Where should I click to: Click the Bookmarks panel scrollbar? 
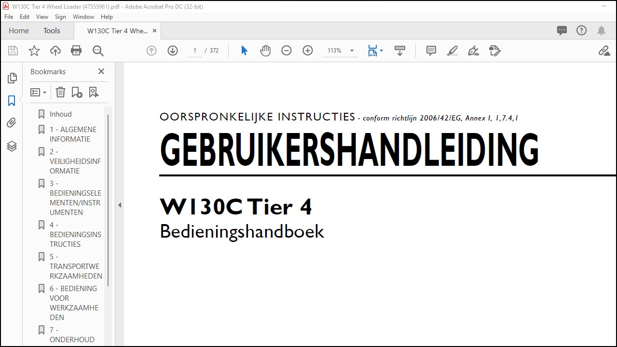click(x=108, y=200)
